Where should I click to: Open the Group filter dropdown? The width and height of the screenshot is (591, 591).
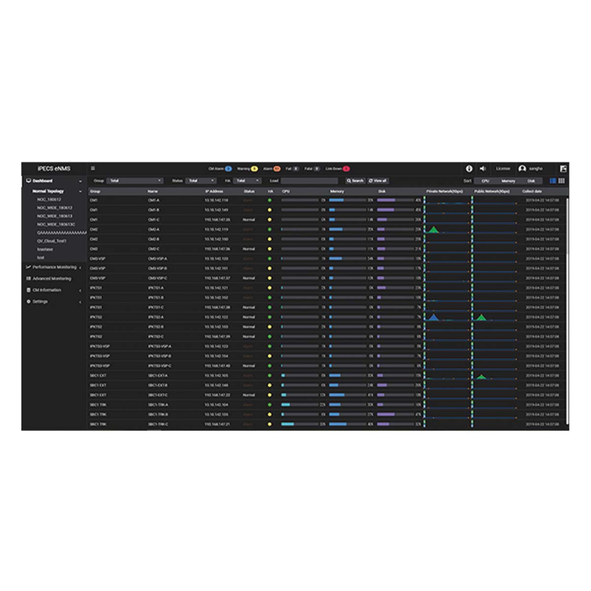click(135, 181)
